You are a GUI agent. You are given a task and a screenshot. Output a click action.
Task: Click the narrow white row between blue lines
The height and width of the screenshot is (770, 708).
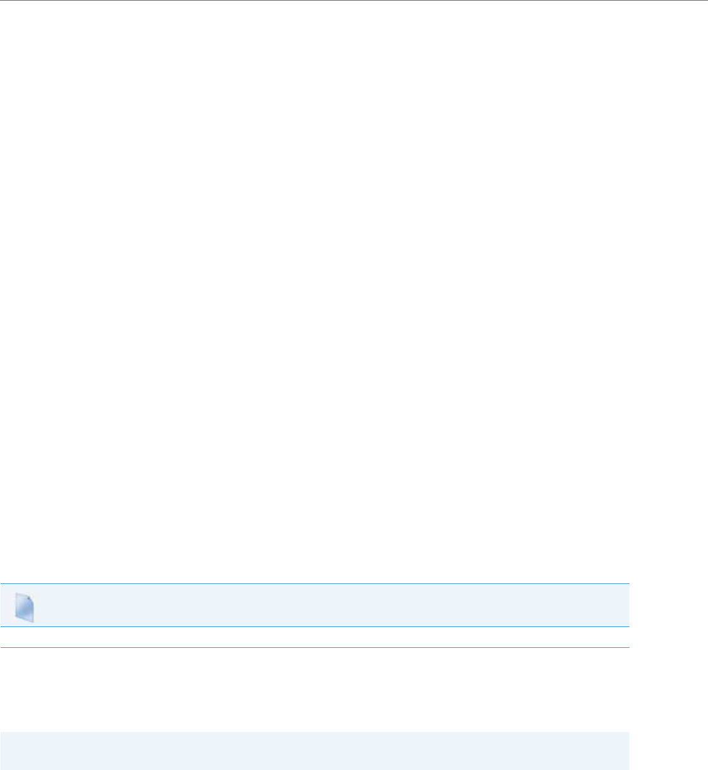pos(314,637)
